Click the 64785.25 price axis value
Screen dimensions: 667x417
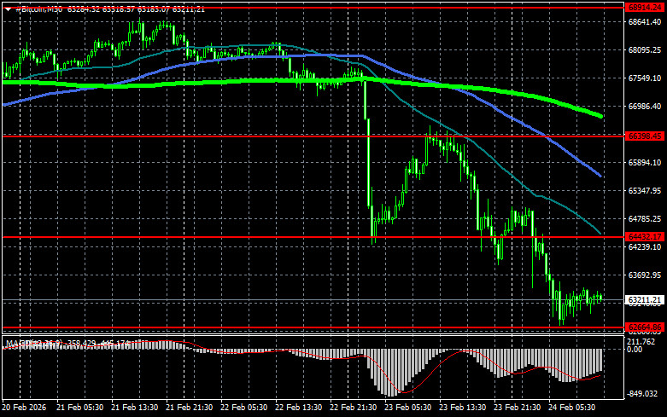coord(645,218)
